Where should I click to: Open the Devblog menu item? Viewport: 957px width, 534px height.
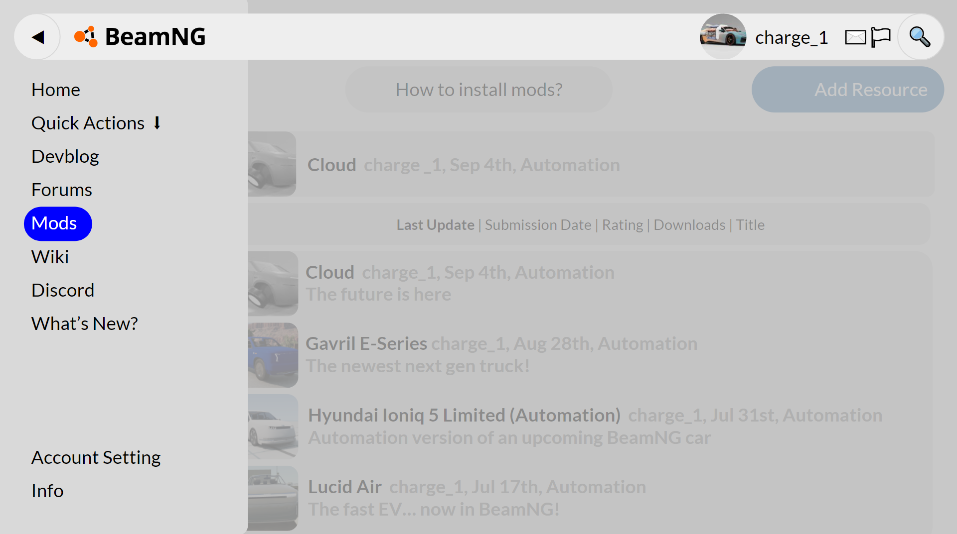coord(65,156)
